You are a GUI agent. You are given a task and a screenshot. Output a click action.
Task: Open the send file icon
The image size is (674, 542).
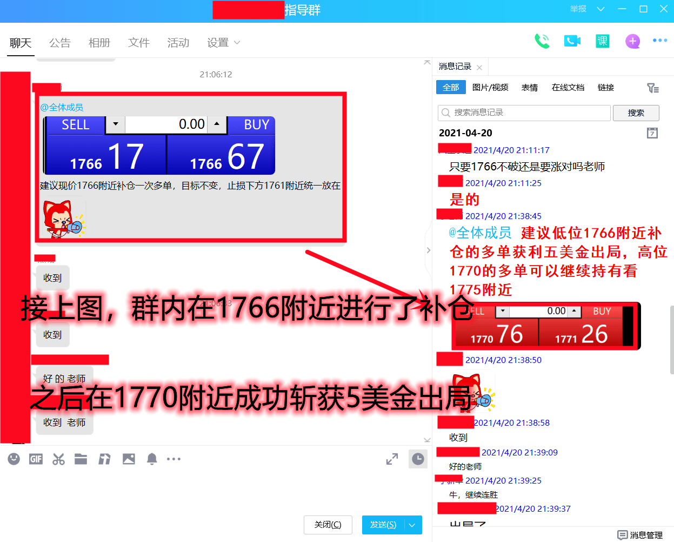pos(81,459)
